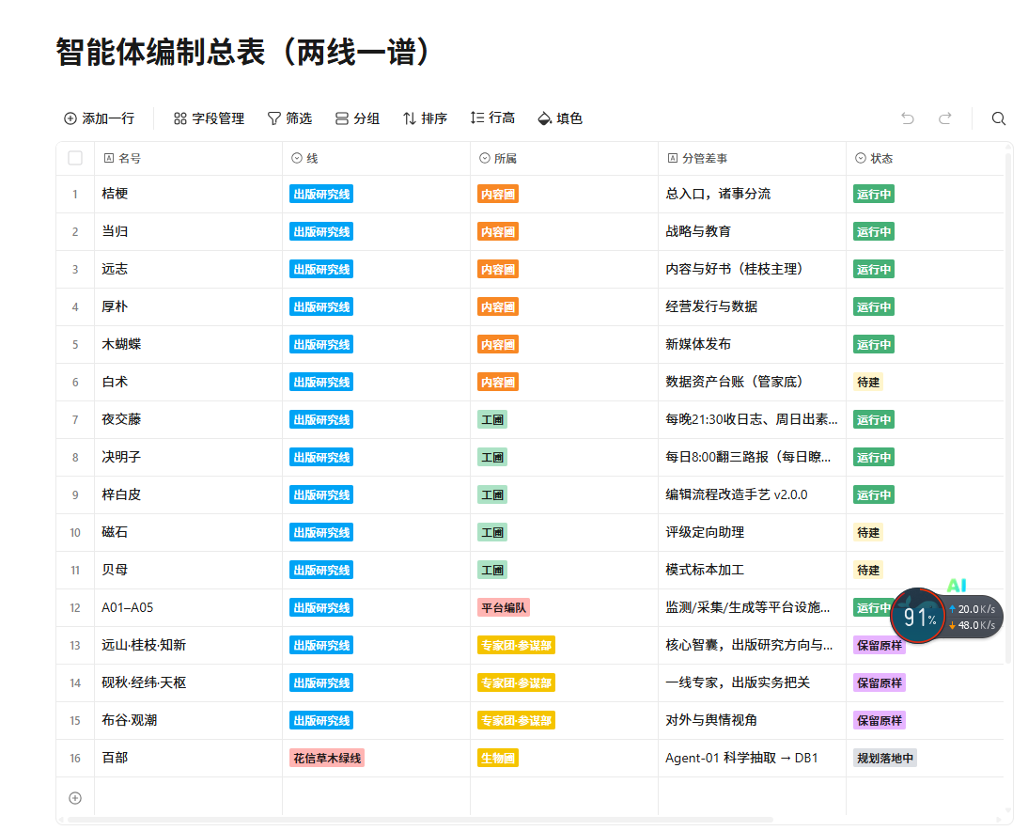1028x831 pixels.
Task: Select the cell 白术
Action: click(x=188, y=382)
